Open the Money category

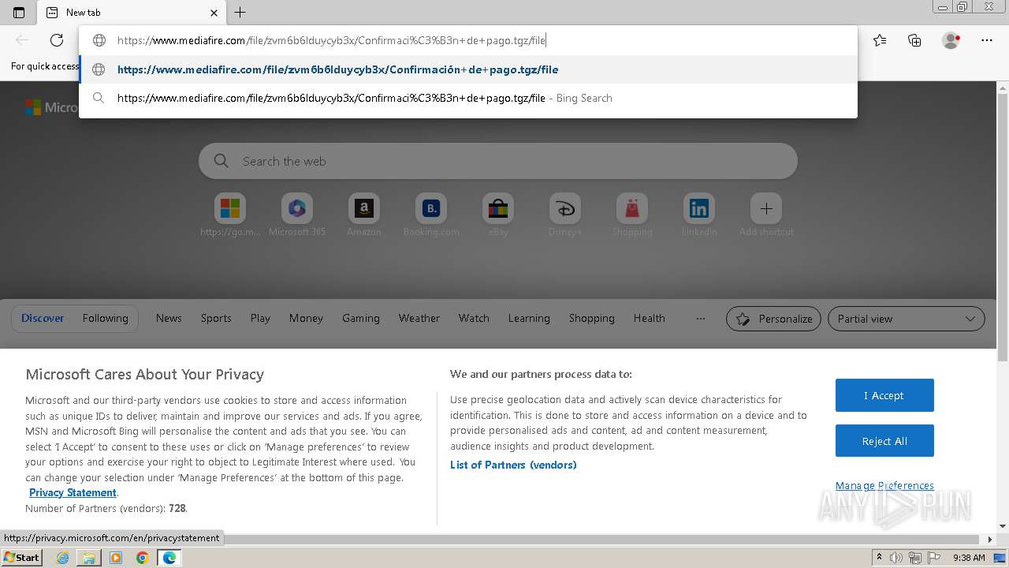tap(306, 318)
